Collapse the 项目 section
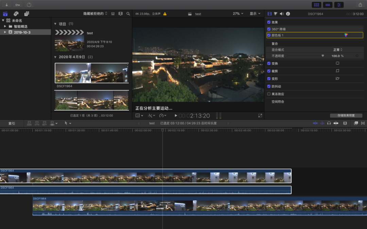The height and width of the screenshot is (229, 367). point(55,24)
